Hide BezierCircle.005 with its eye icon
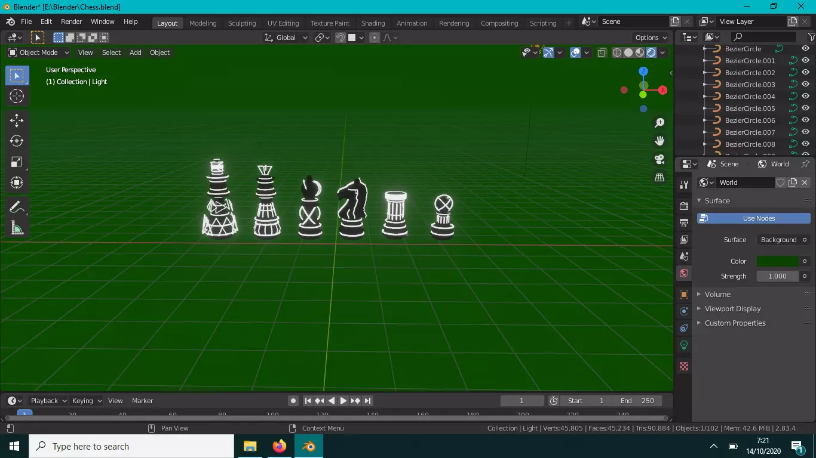The width and height of the screenshot is (816, 458). (x=805, y=109)
